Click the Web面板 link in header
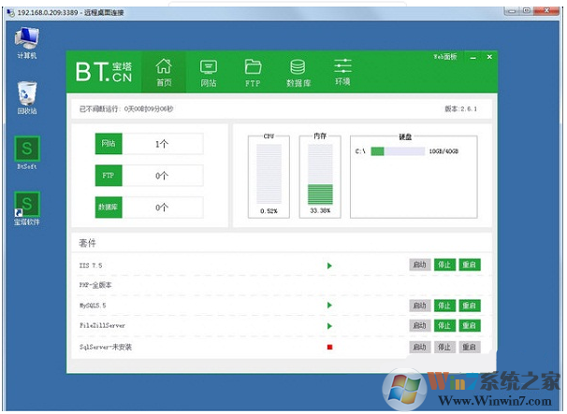This screenshot has height=414, width=567. point(444,57)
